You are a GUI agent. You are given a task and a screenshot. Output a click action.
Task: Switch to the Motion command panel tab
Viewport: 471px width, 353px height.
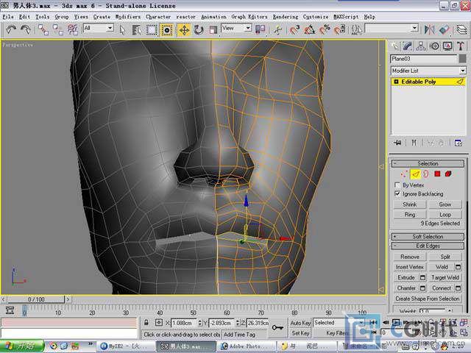(434, 46)
